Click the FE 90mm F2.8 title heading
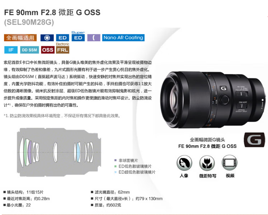Screen dimensions: 268x215 [52, 12]
